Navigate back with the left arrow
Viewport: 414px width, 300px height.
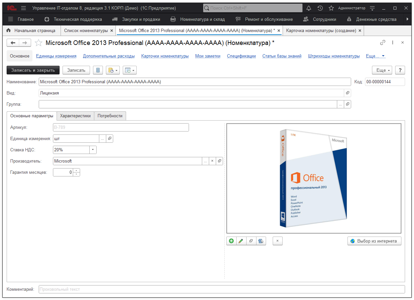13,43
